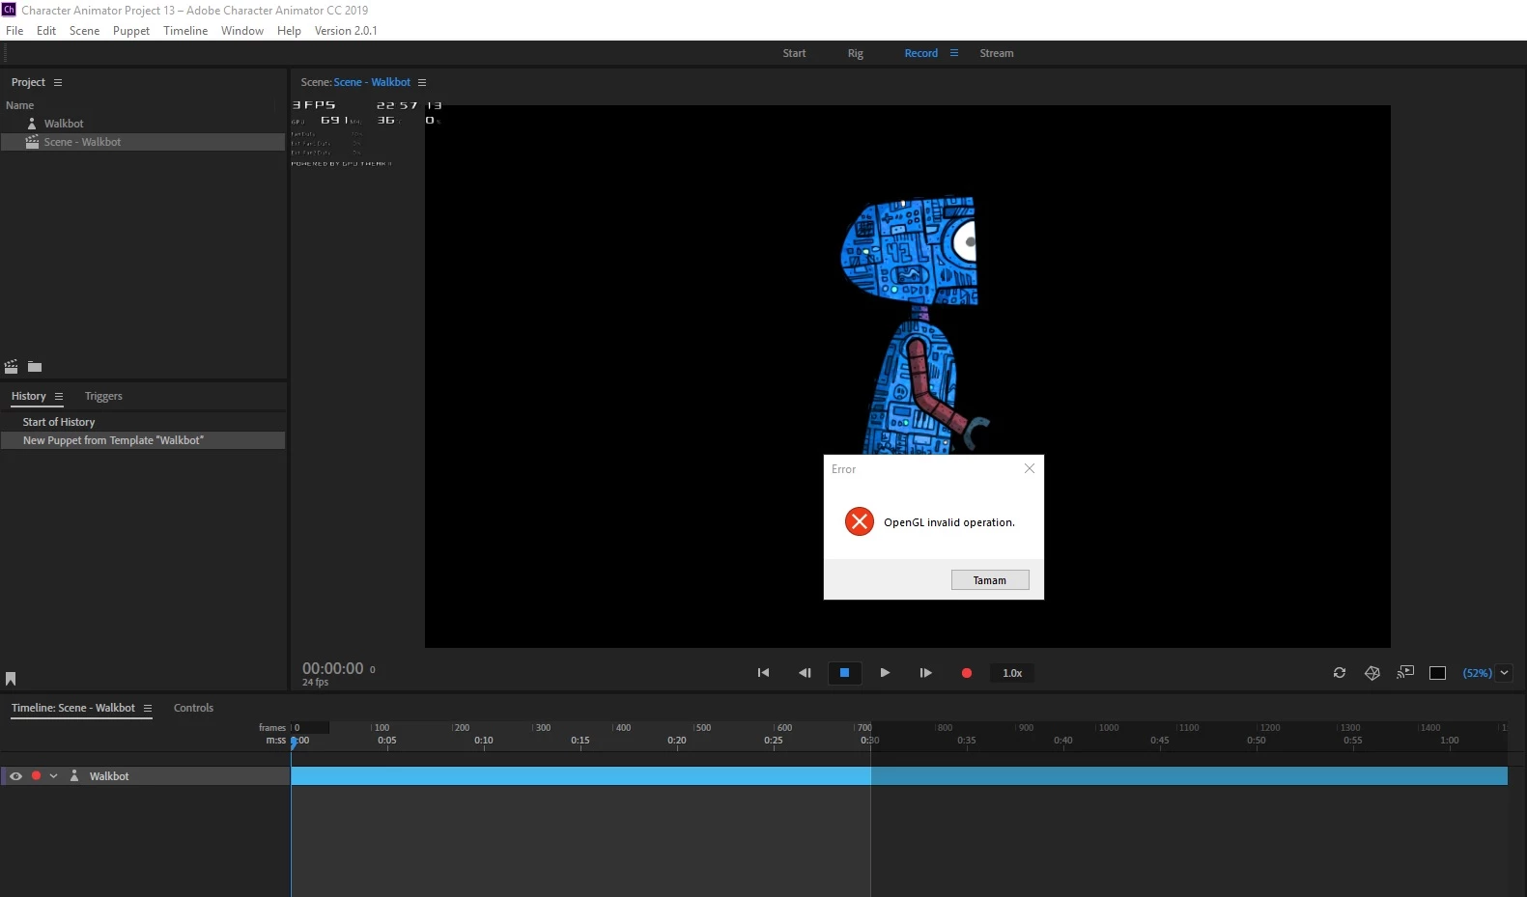Open the Help menu
1527x897 pixels.
(289, 31)
